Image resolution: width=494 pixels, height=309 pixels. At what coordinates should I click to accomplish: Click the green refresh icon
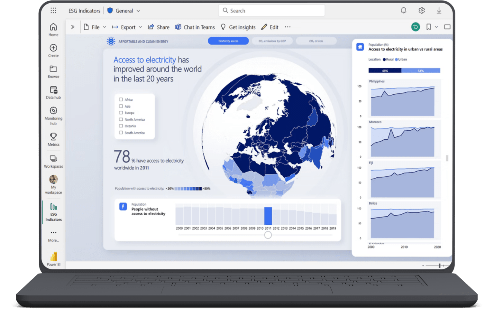click(x=416, y=27)
